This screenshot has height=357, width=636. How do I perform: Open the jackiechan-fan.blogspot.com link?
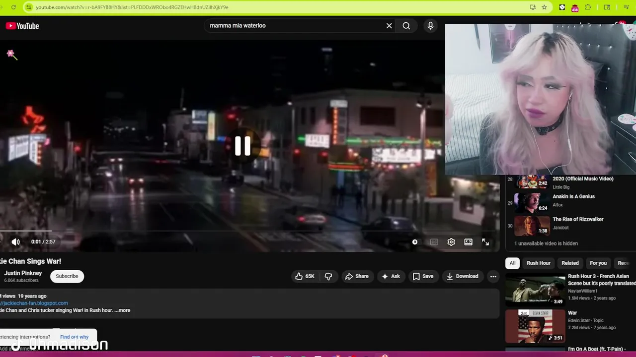point(34,303)
